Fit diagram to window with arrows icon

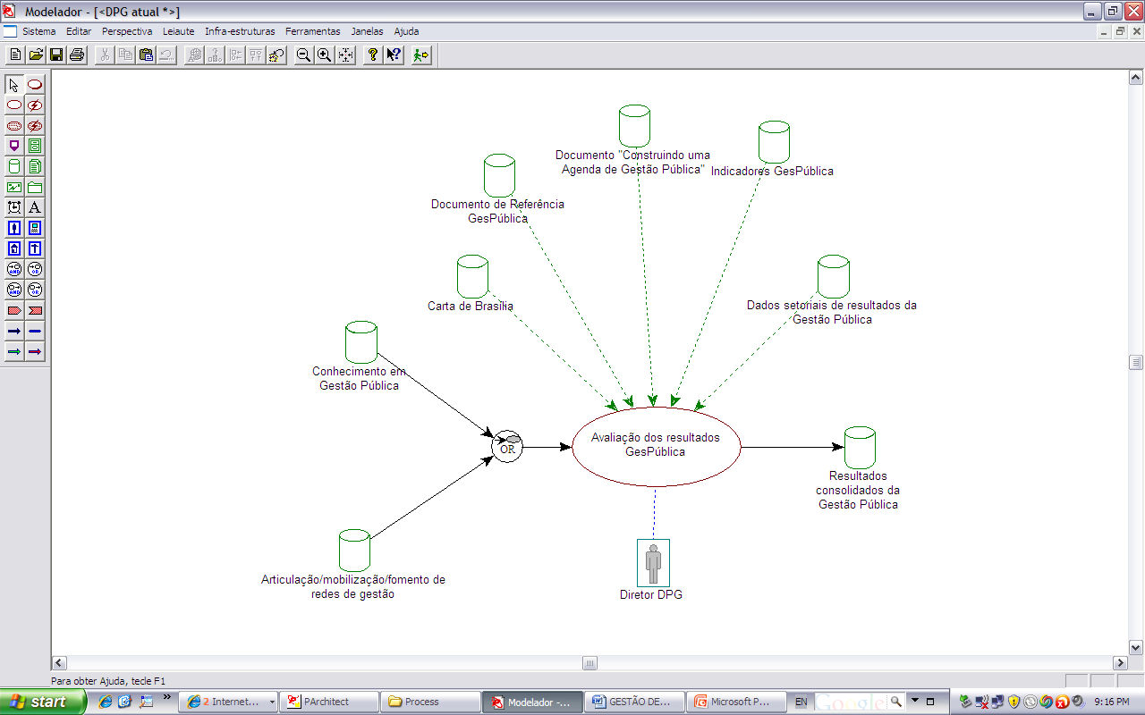tap(345, 55)
